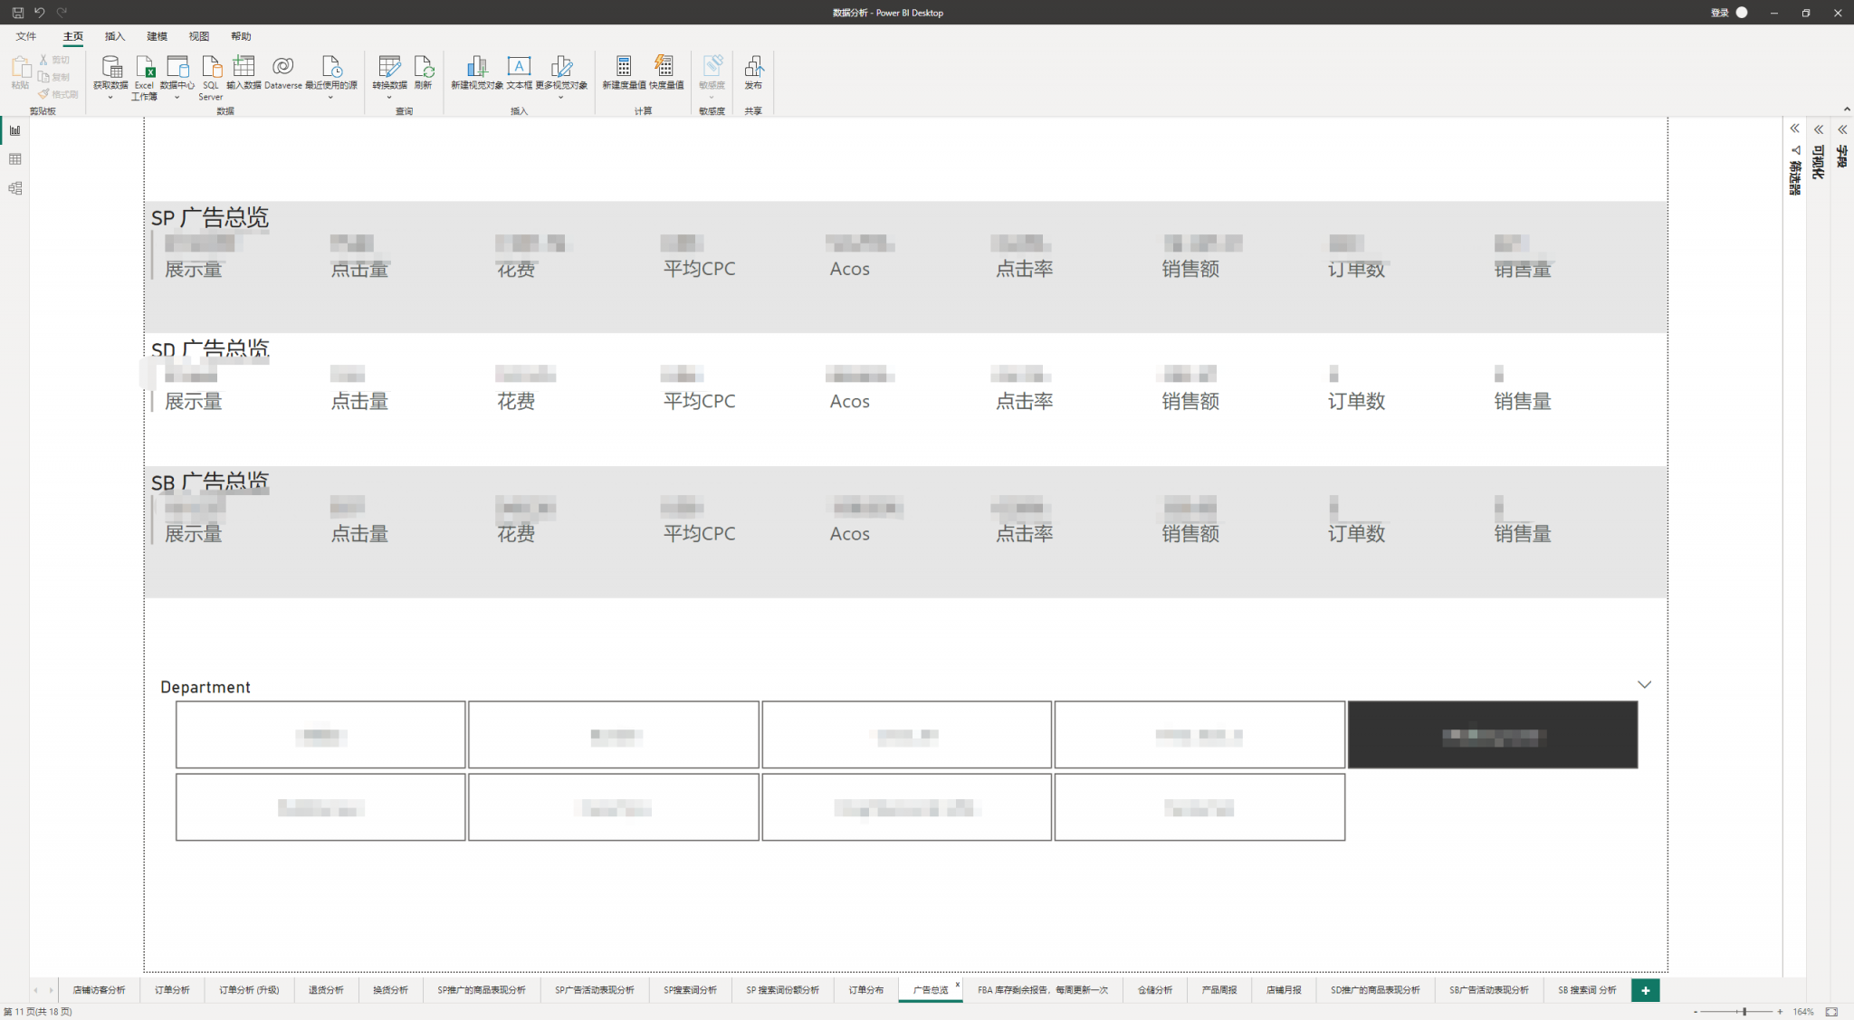Open the 建模 ribbon tab
Image resolution: width=1854 pixels, height=1020 pixels.
[157, 36]
